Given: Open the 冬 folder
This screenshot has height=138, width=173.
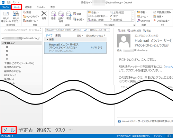Looking at the screenshot, I should pyautogui.click(x=7, y=59).
